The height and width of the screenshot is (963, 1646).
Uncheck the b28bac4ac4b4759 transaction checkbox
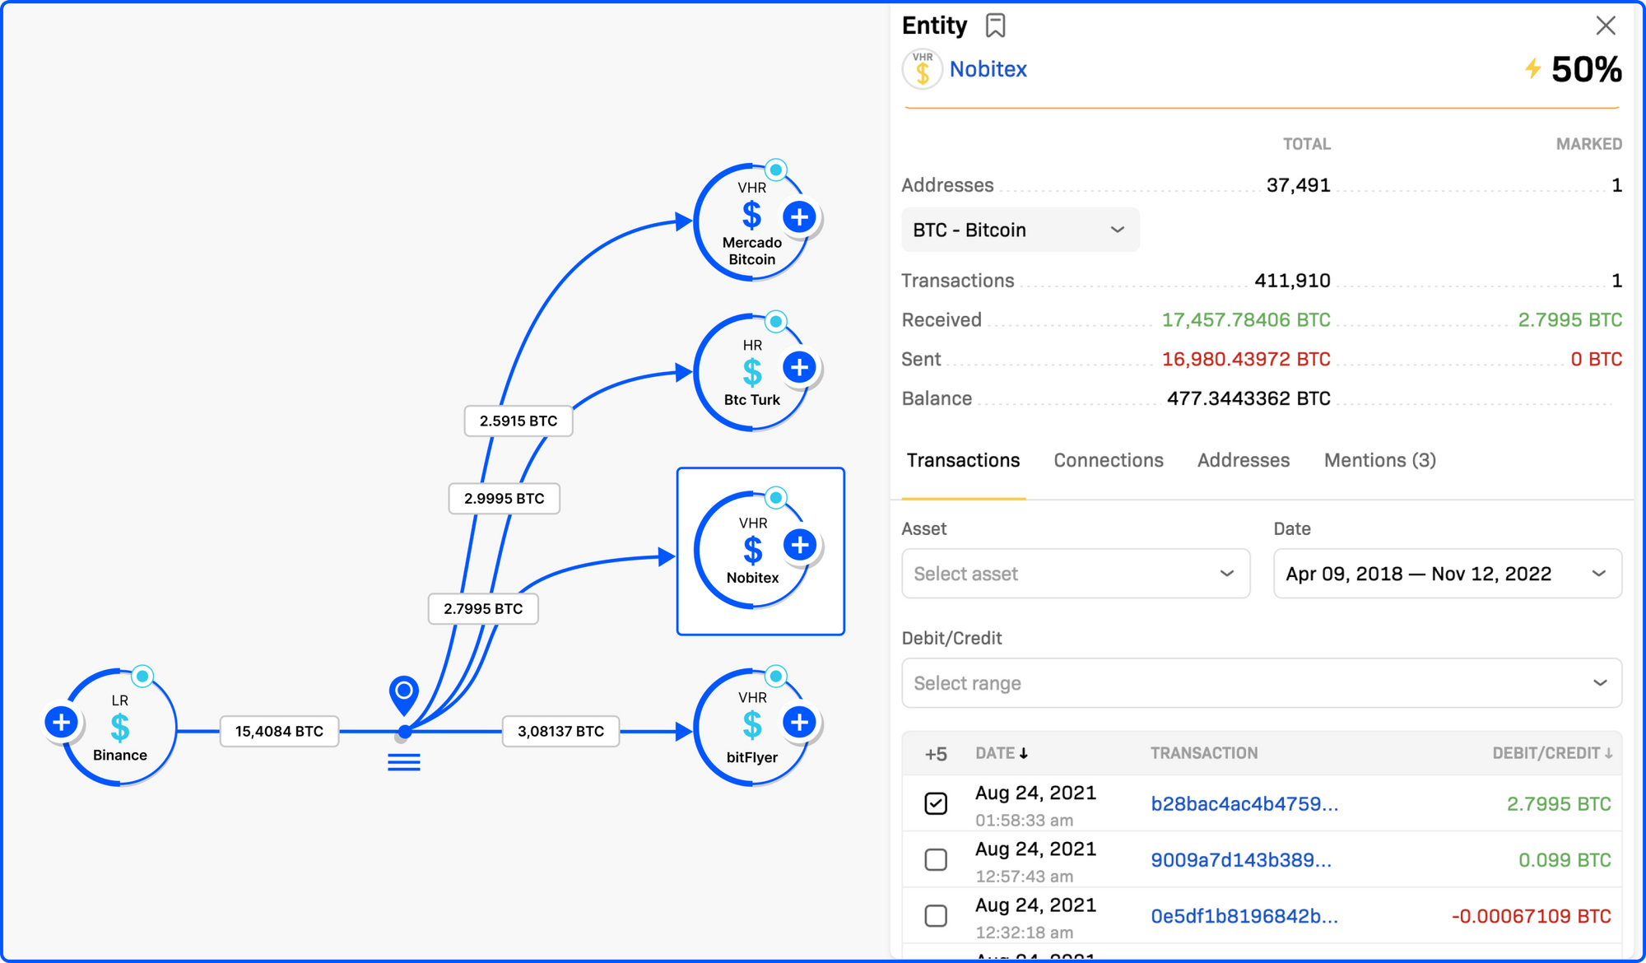pos(936,803)
